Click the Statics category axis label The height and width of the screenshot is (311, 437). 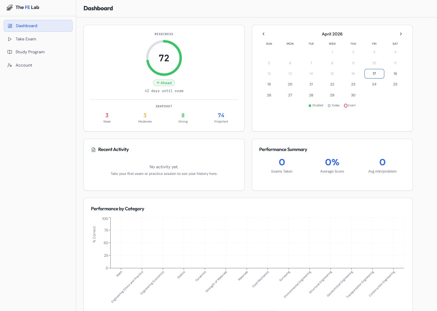click(x=181, y=275)
